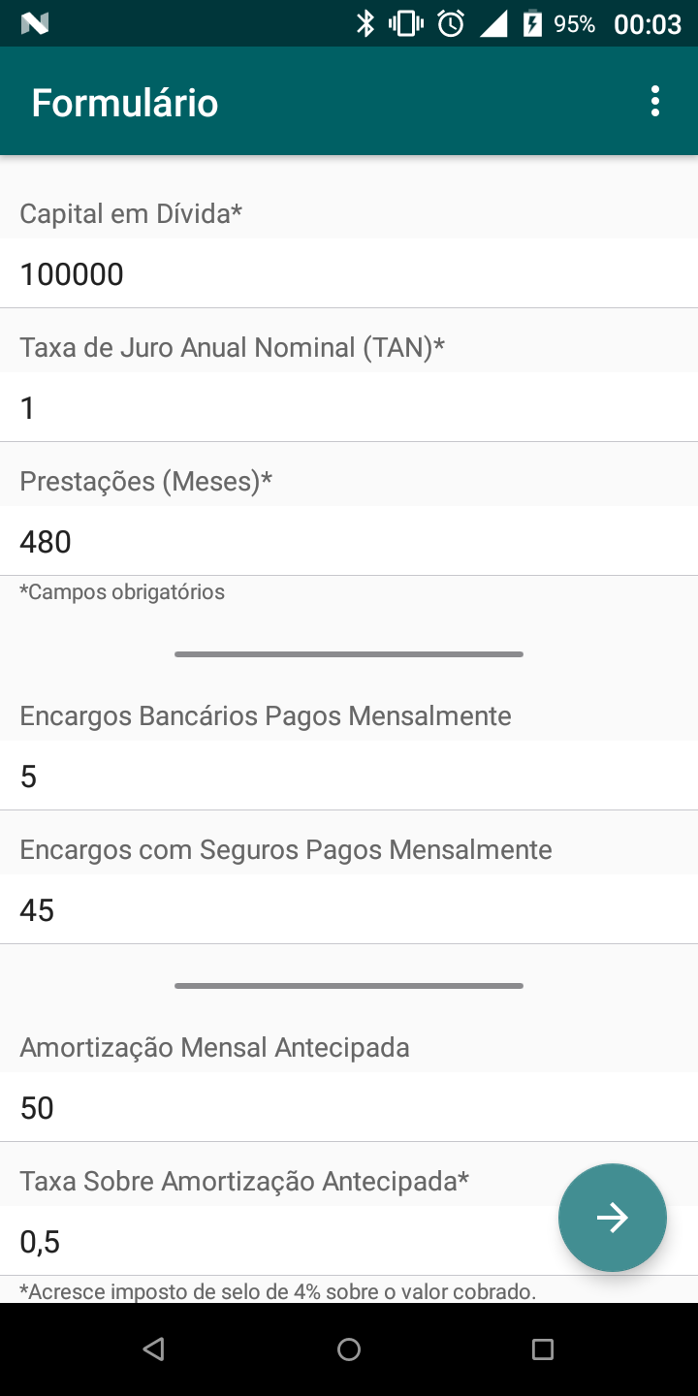Screen dimensions: 698x1396
Task: Tap the battery charging status icon
Action: pyautogui.click(x=532, y=23)
